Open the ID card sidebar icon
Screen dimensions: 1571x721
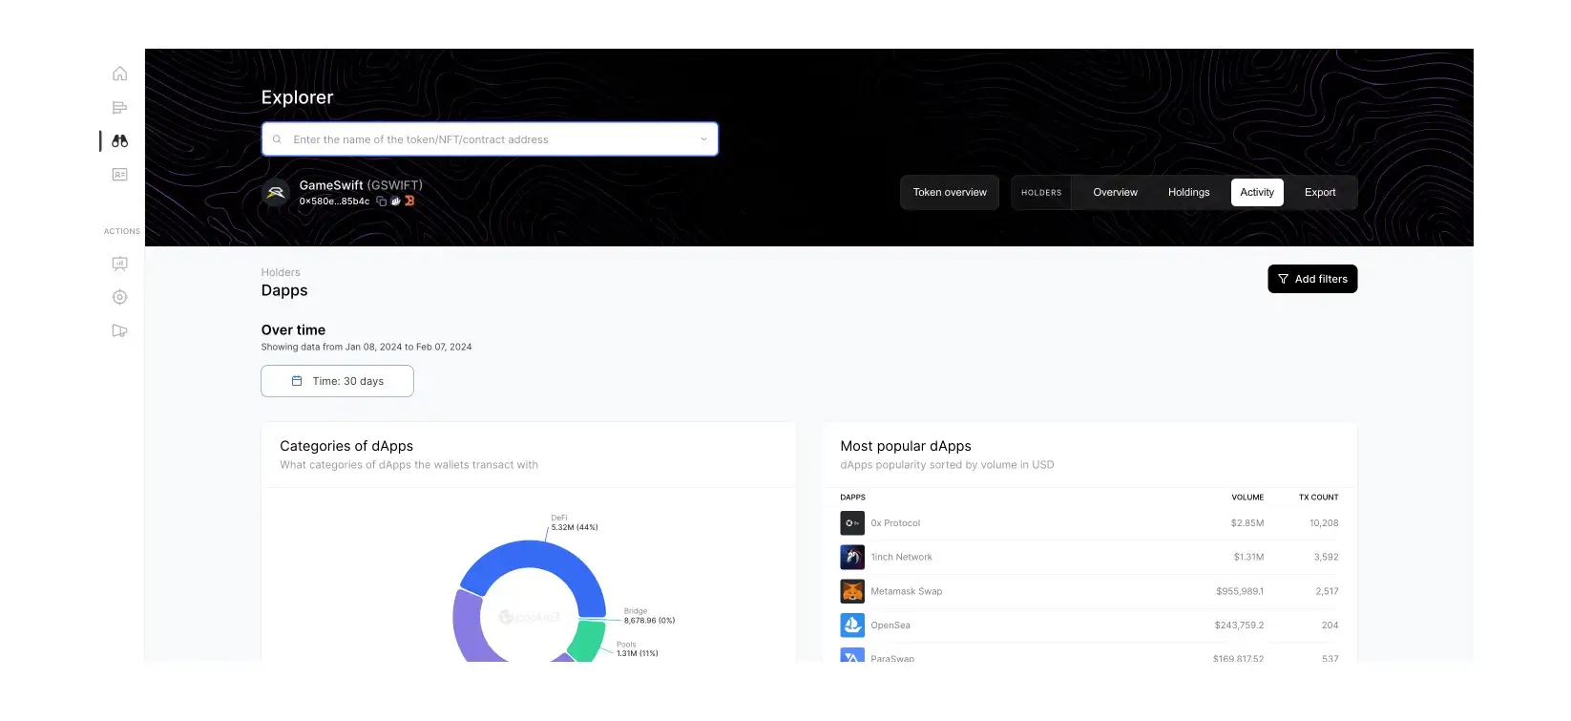click(119, 175)
